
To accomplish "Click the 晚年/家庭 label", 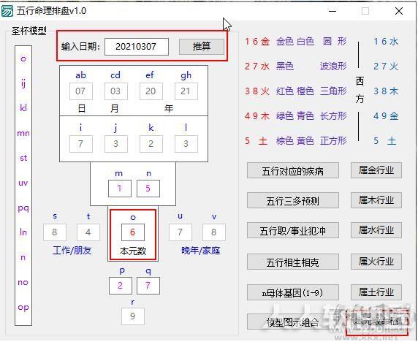I will [x=200, y=251].
